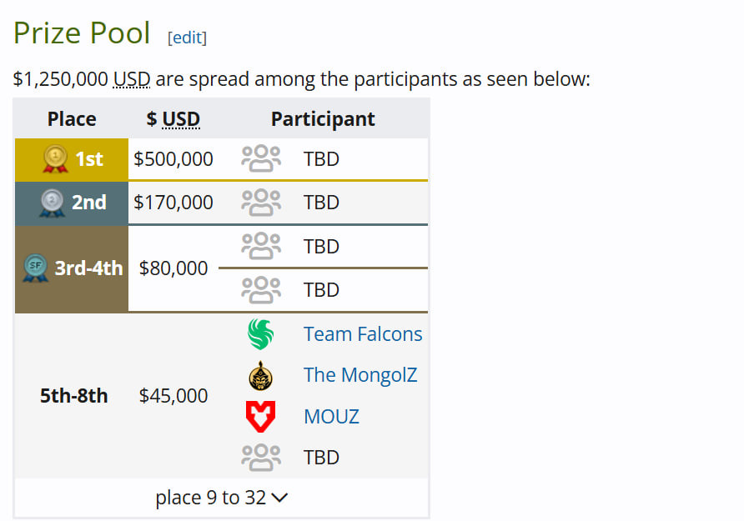This screenshot has height=521, width=744.
Task: Click the lower 3rd-4th TBD participant icon
Action: tap(261, 289)
